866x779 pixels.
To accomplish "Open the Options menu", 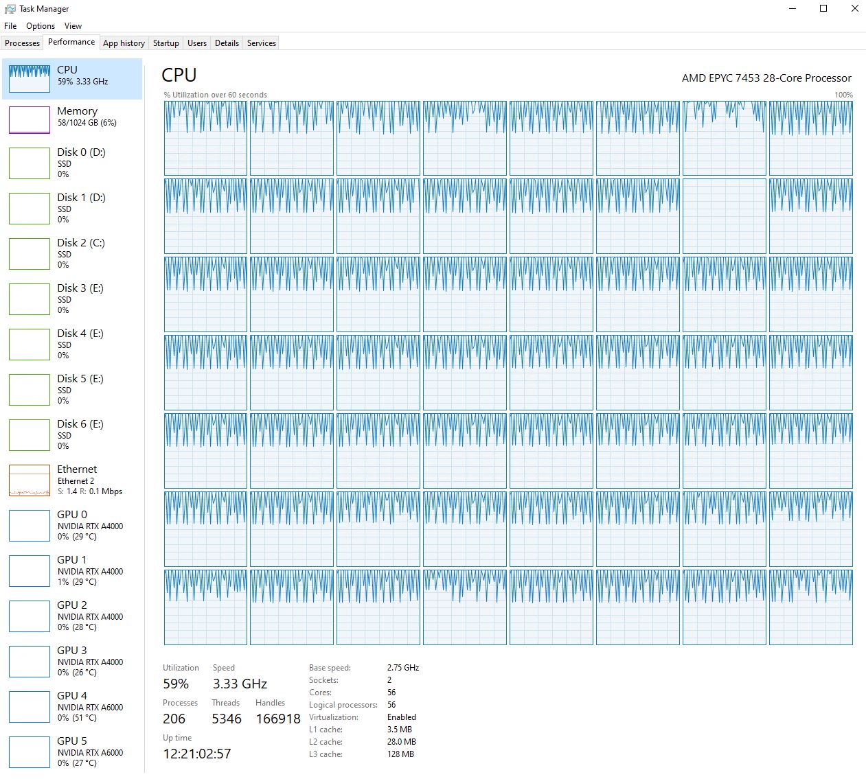I will click(x=40, y=25).
